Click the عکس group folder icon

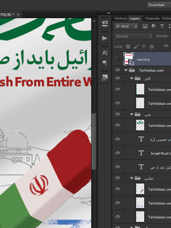coord(138,178)
